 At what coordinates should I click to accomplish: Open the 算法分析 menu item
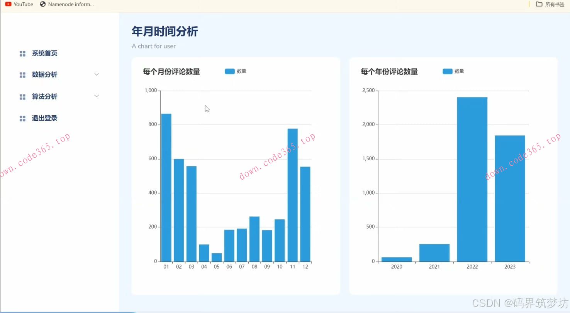coord(44,97)
